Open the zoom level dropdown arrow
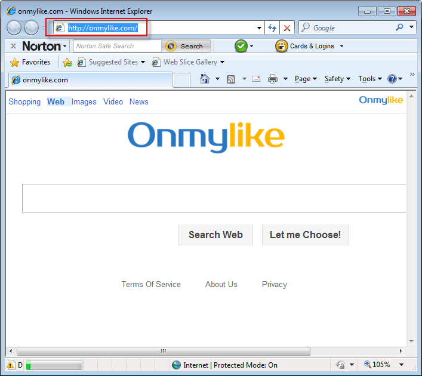This screenshot has height=376, width=422. click(401, 365)
